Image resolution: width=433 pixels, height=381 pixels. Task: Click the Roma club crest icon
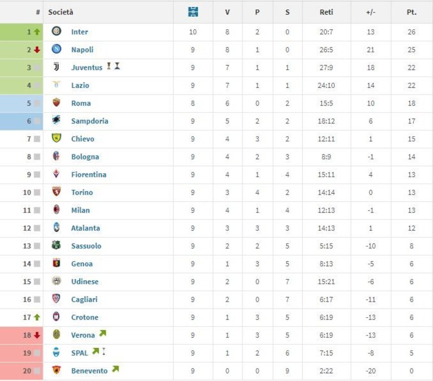point(56,102)
